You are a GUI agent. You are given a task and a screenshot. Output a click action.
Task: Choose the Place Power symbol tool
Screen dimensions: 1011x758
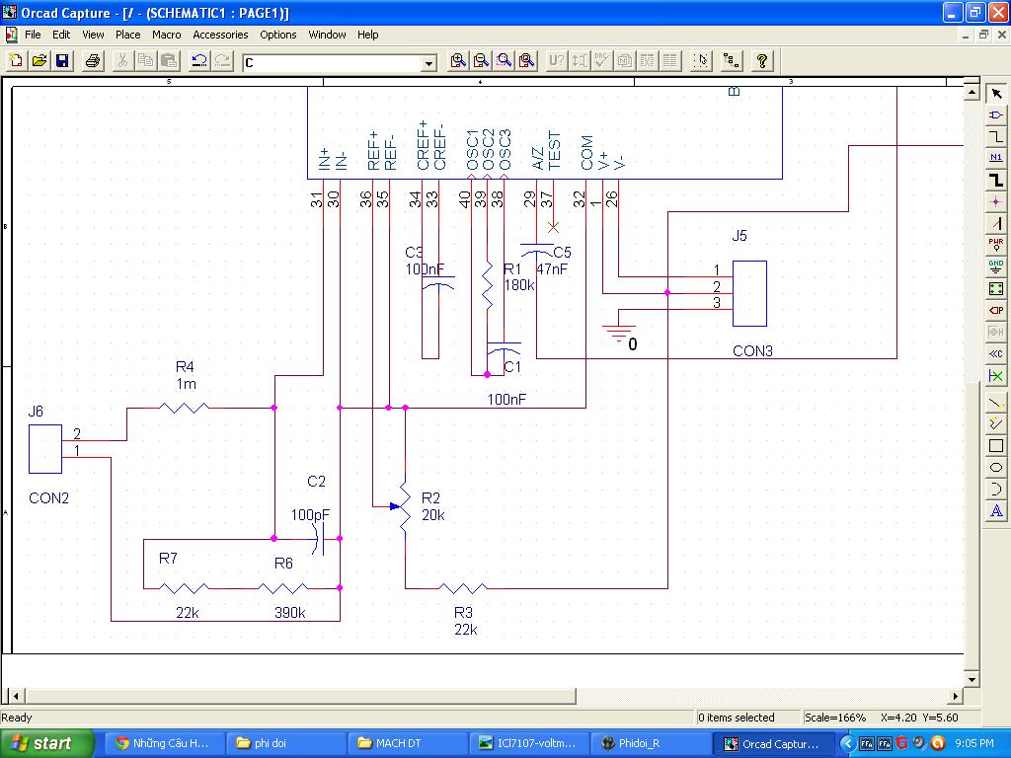996,245
